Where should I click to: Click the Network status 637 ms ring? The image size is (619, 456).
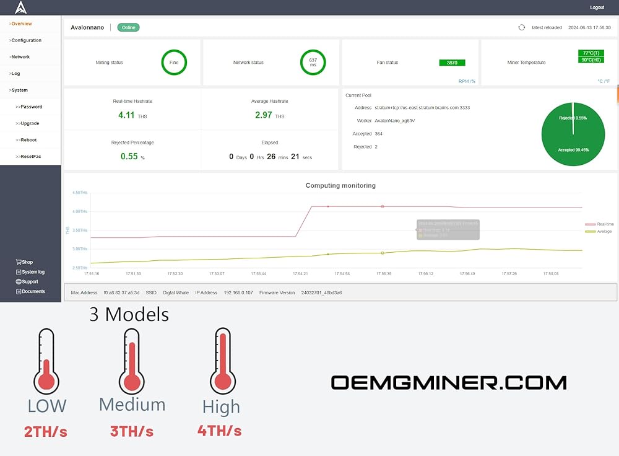pos(313,63)
